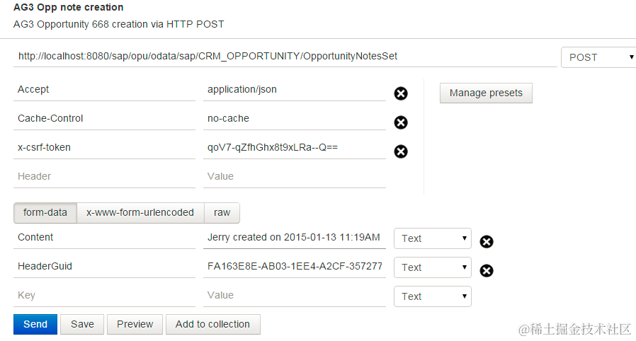636x341 pixels.
Task: Focus the empty Key field
Action: [x=104, y=296]
